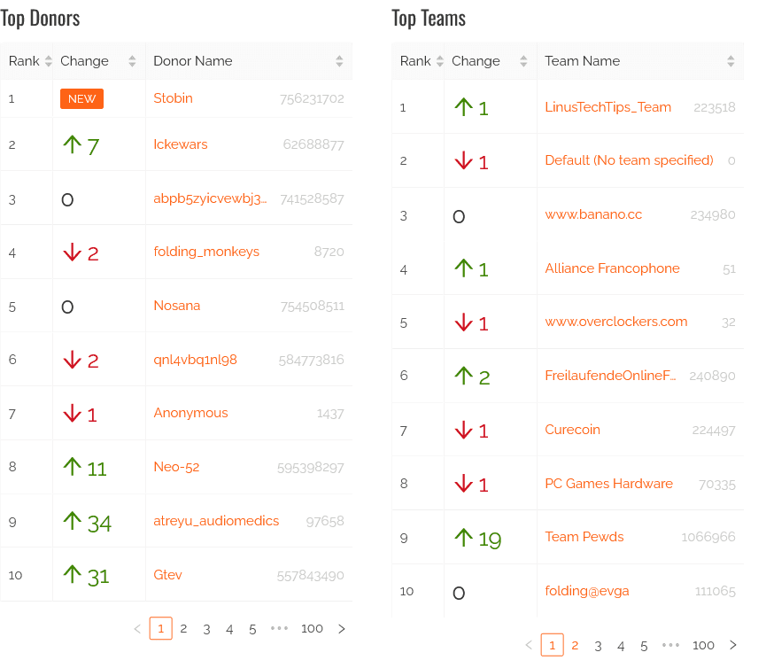The height and width of the screenshot is (668, 766).
Task: Open page 2 of Top Donors
Action: coord(183,629)
